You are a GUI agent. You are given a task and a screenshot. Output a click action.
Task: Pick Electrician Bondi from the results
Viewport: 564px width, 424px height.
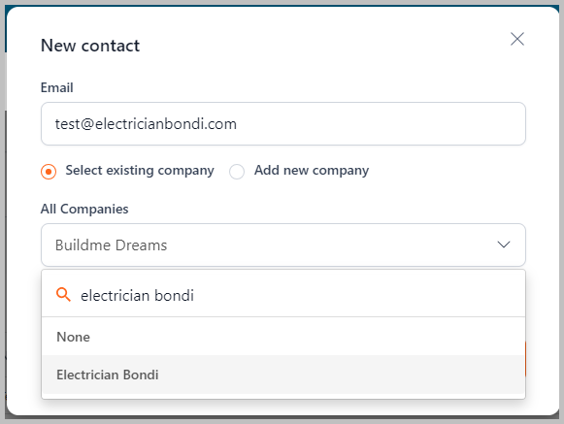[x=283, y=375]
